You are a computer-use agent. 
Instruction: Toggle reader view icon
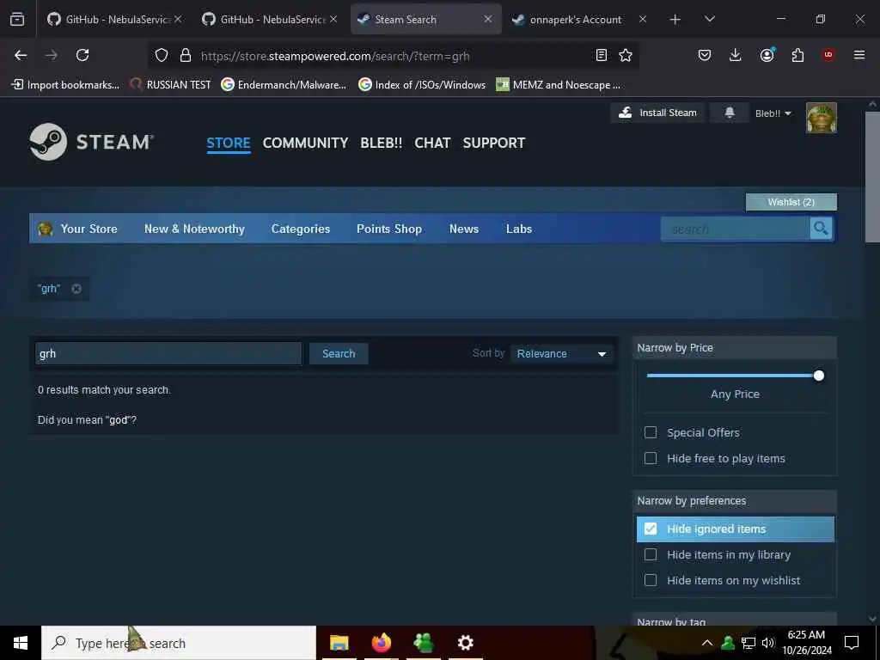[x=601, y=55]
